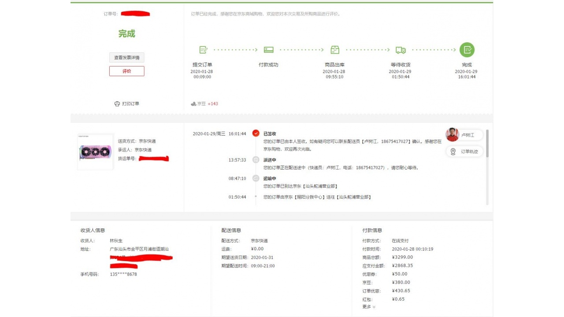Image resolution: width=564 pixels, height=317 pixels.
Task: Click the 商品出库 step label
Action: [x=335, y=65]
